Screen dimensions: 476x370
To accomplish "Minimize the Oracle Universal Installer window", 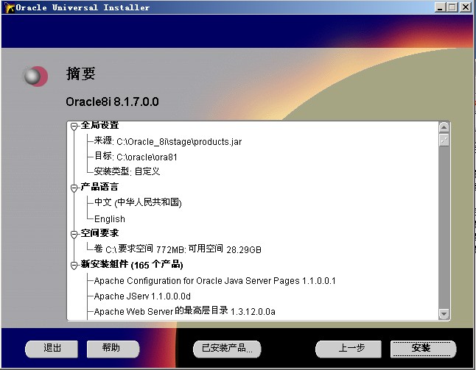I will pyautogui.click(x=440, y=7).
